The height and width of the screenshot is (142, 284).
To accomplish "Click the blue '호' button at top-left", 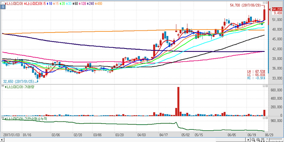I will pyautogui.click(x=3, y=7).
